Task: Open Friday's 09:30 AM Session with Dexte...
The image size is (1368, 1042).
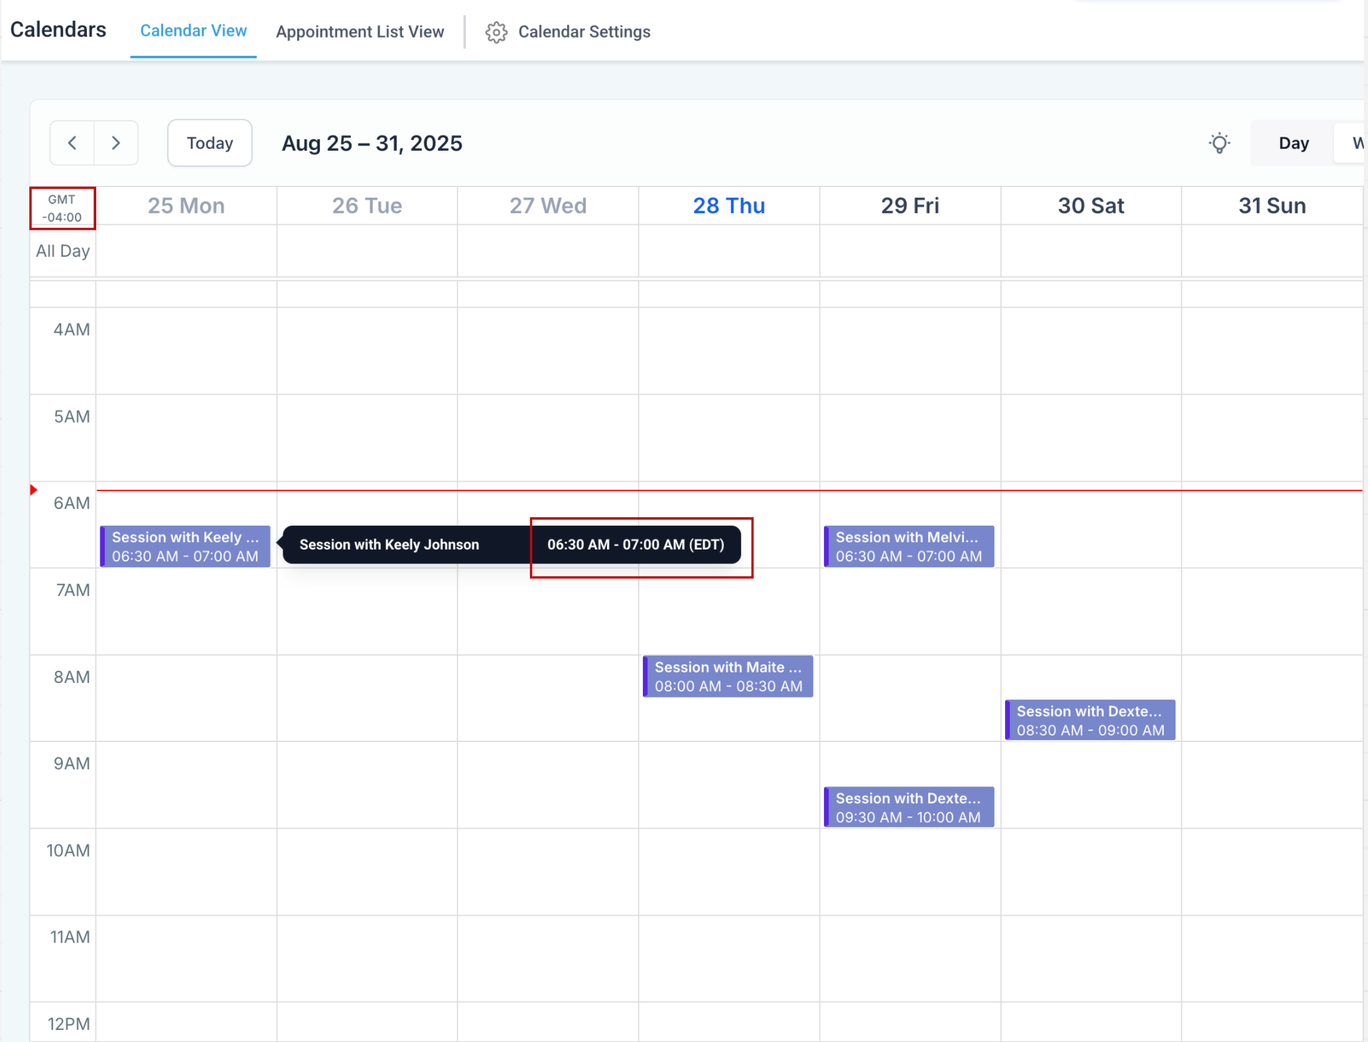Action: pyautogui.click(x=909, y=807)
